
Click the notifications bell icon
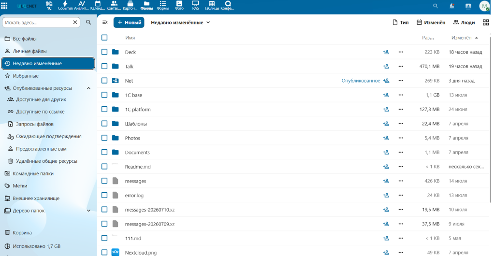point(452,6)
